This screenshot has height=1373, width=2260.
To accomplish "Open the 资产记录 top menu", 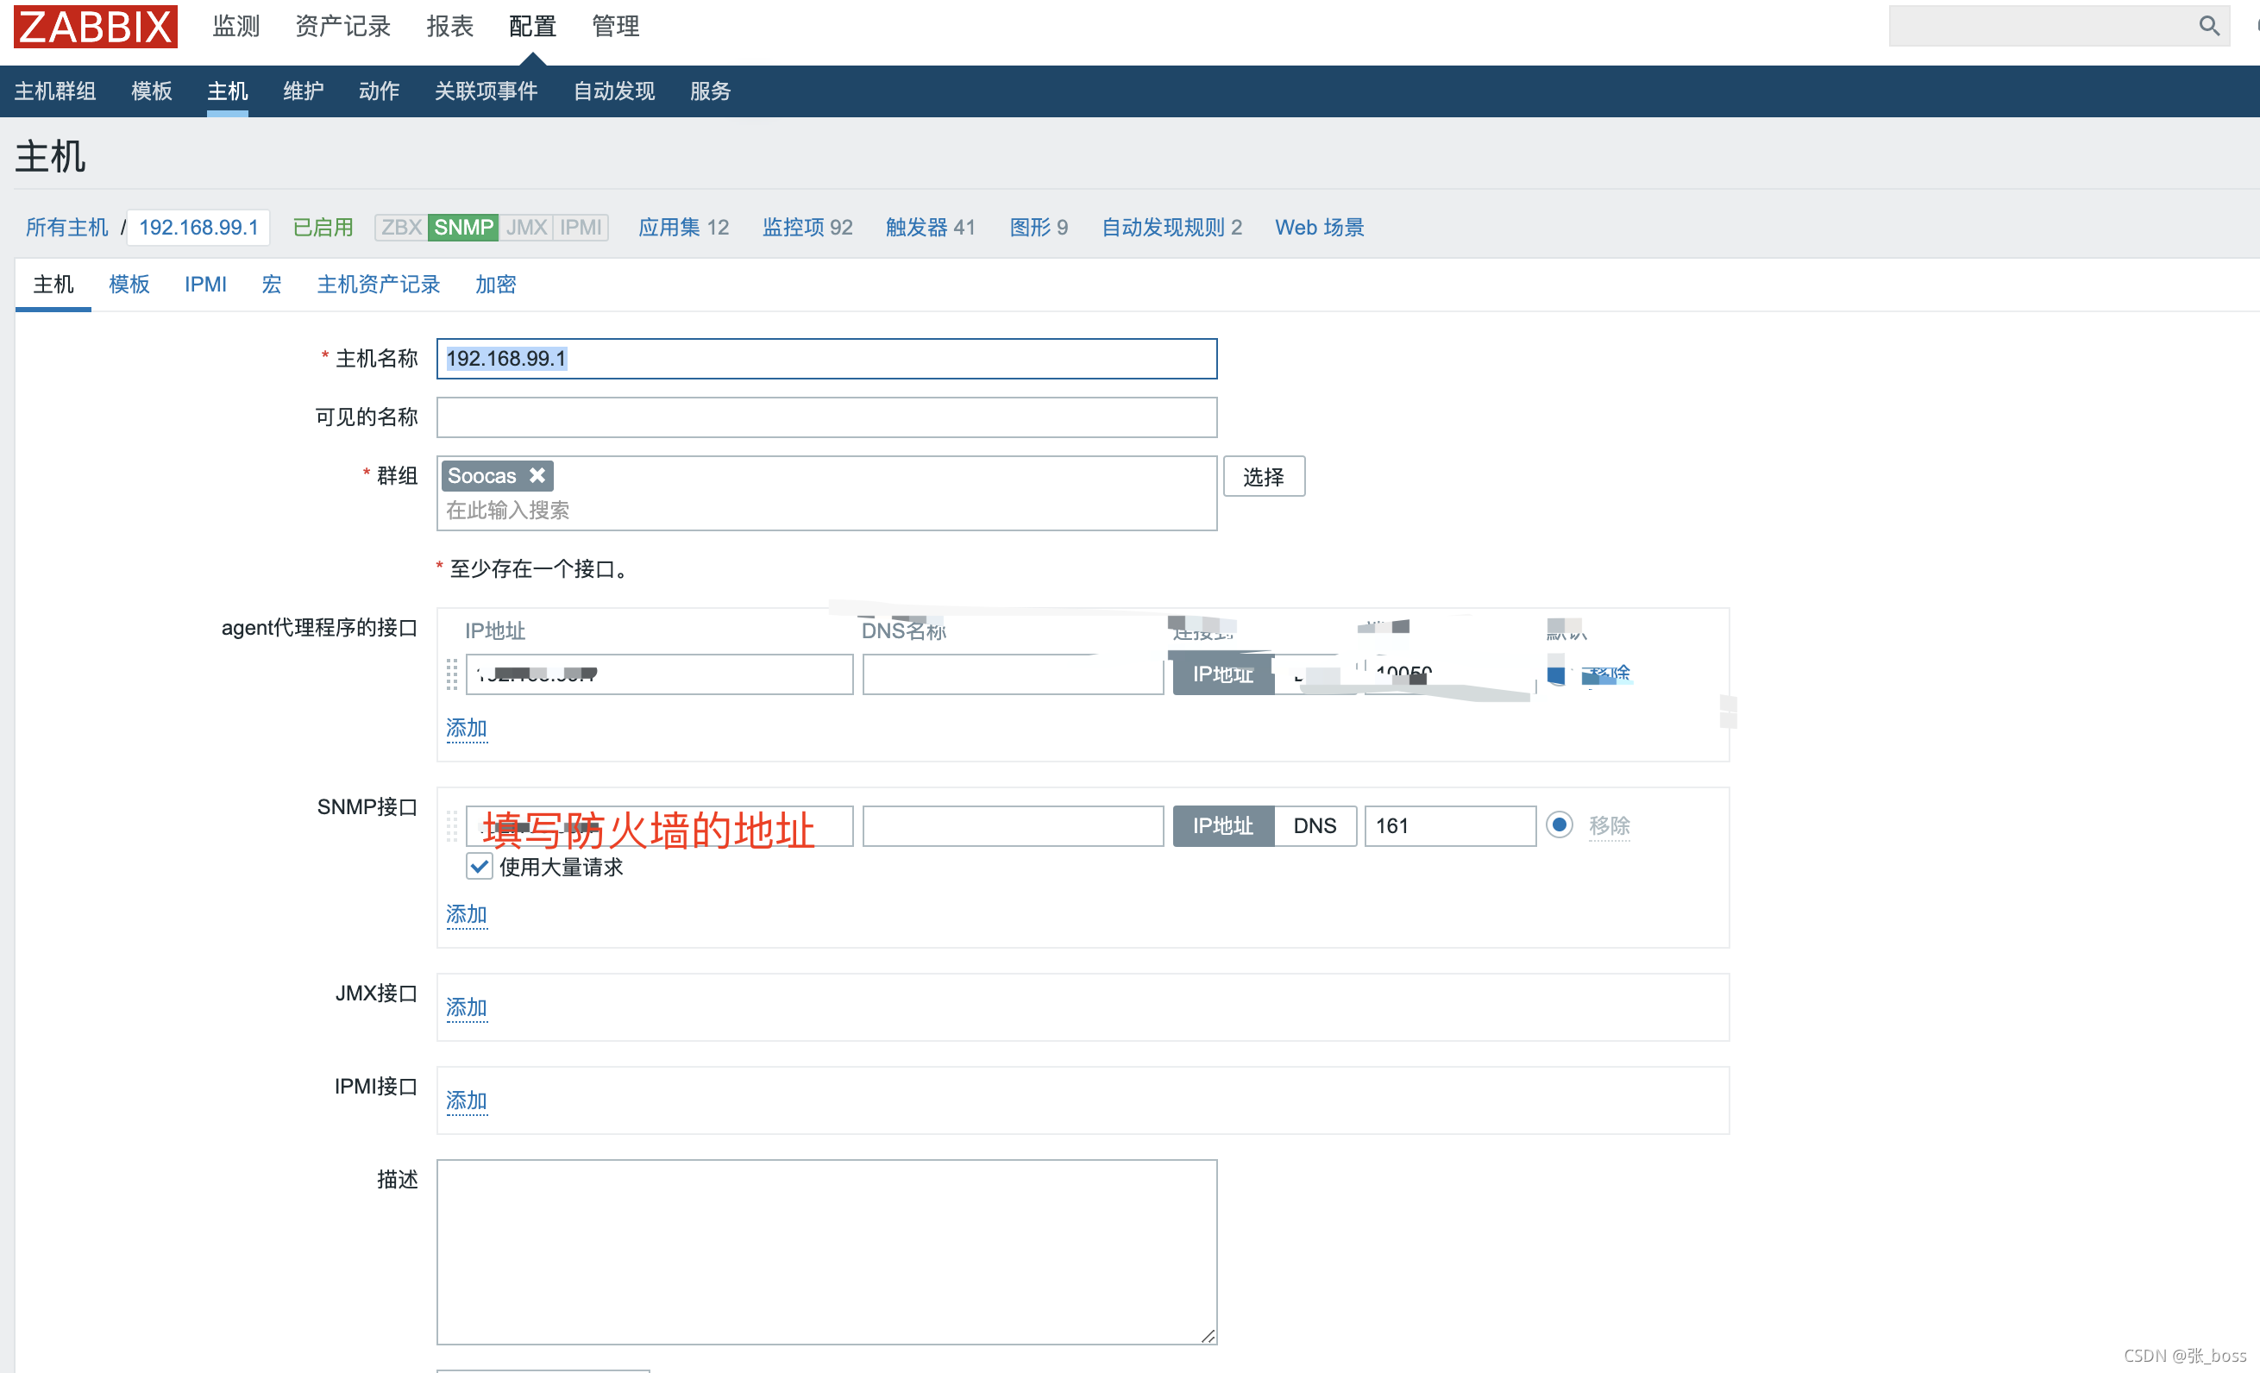I will [343, 26].
